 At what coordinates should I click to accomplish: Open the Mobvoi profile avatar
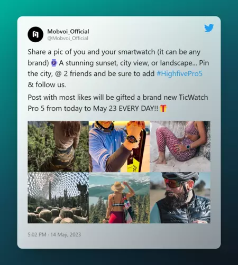(x=35, y=34)
